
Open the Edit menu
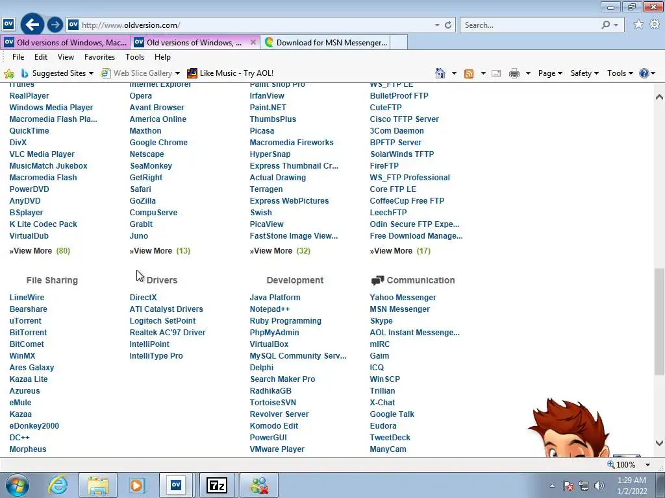pos(41,57)
